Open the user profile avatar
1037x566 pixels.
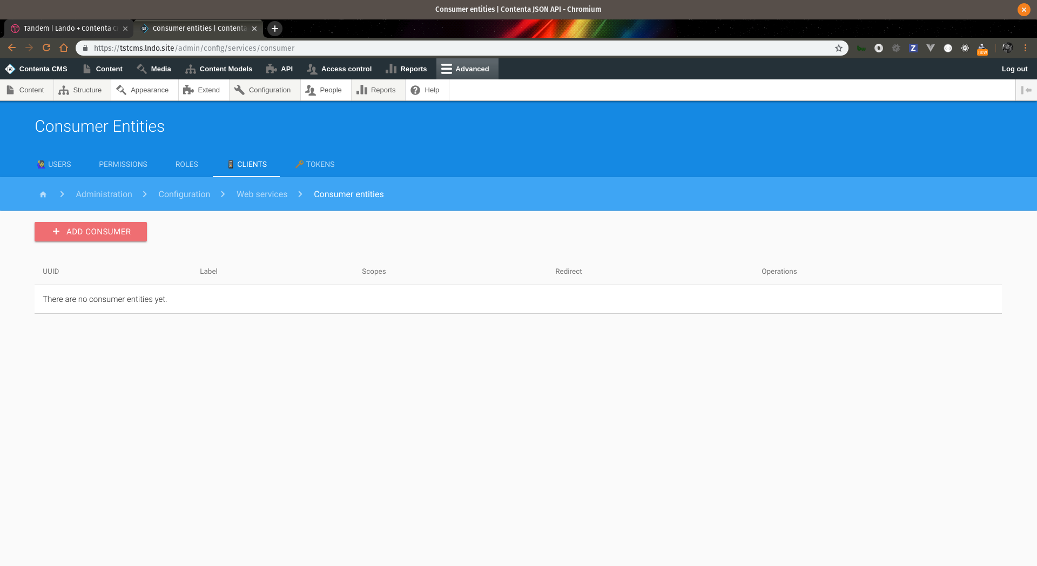[x=1007, y=48]
